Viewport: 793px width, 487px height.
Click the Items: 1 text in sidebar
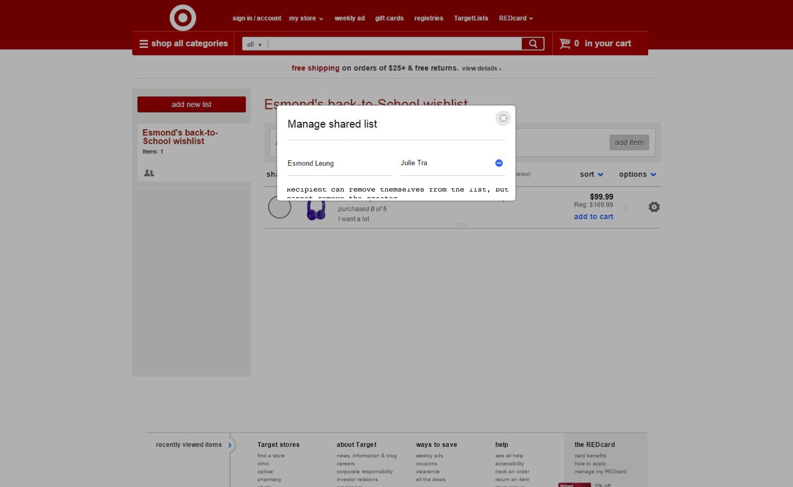click(x=153, y=152)
